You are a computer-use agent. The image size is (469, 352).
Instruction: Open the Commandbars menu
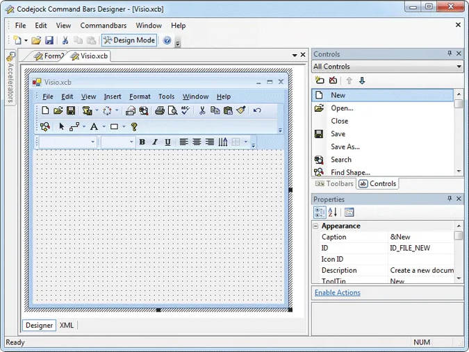[104, 26]
